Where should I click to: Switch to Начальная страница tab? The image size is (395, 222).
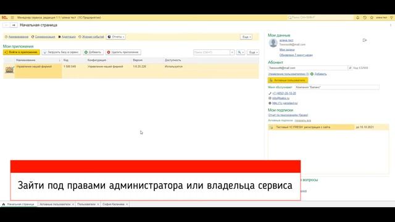(x=19, y=204)
